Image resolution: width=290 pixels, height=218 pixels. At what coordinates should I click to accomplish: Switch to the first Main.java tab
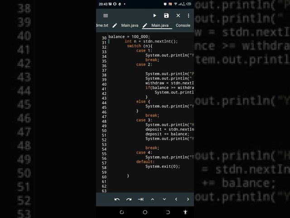[130, 25]
